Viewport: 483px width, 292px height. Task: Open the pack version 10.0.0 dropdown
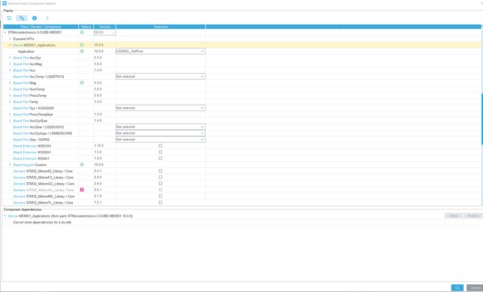[105, 32]
